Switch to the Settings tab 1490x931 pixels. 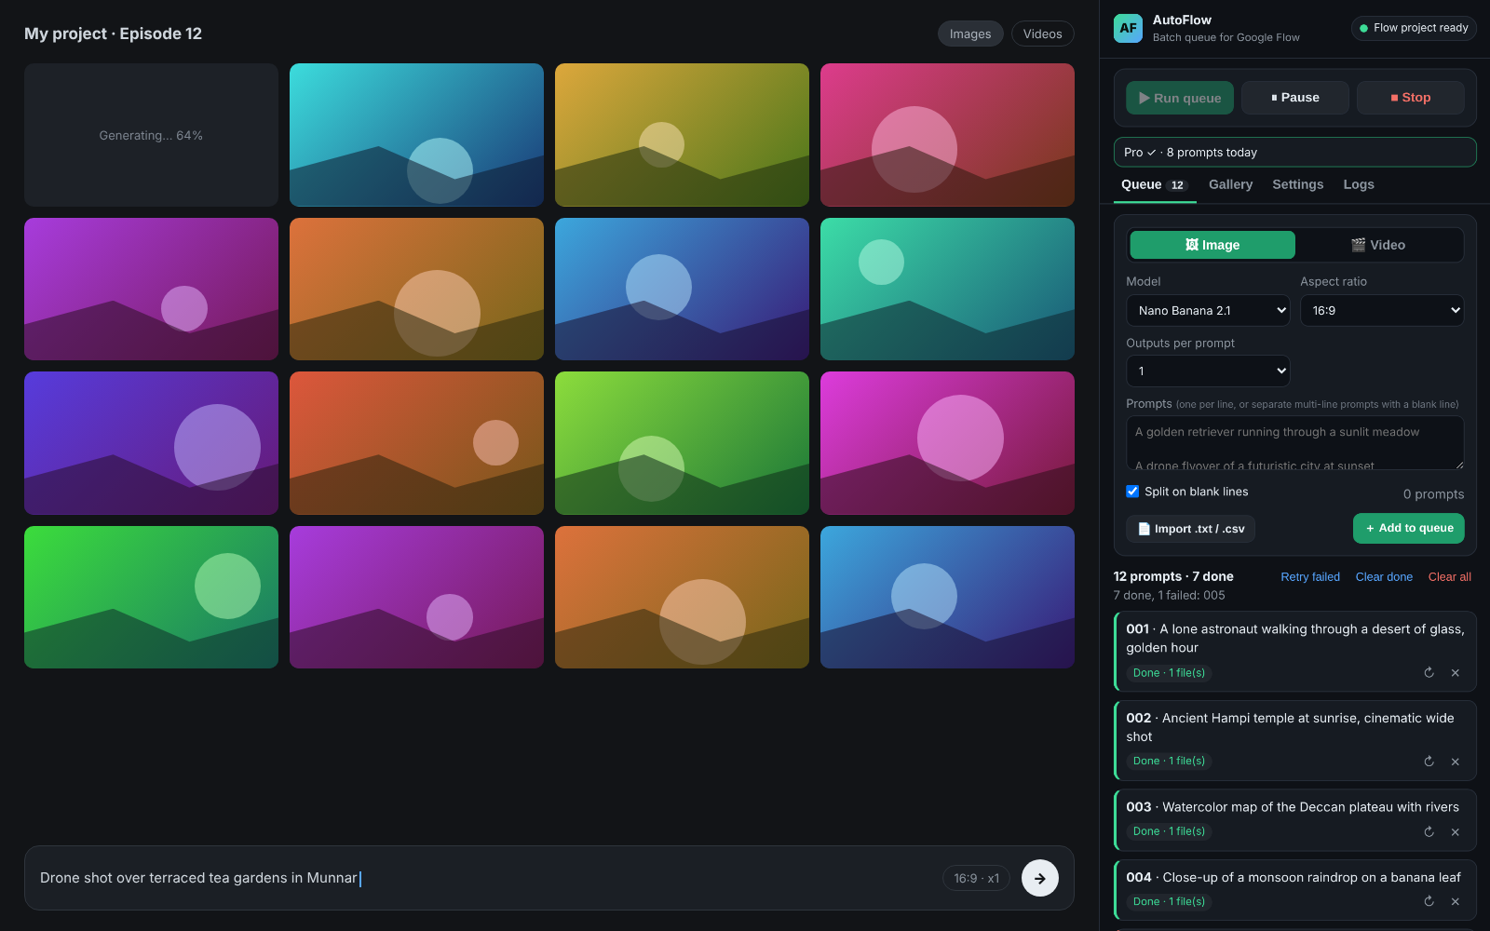point(1297,184)
